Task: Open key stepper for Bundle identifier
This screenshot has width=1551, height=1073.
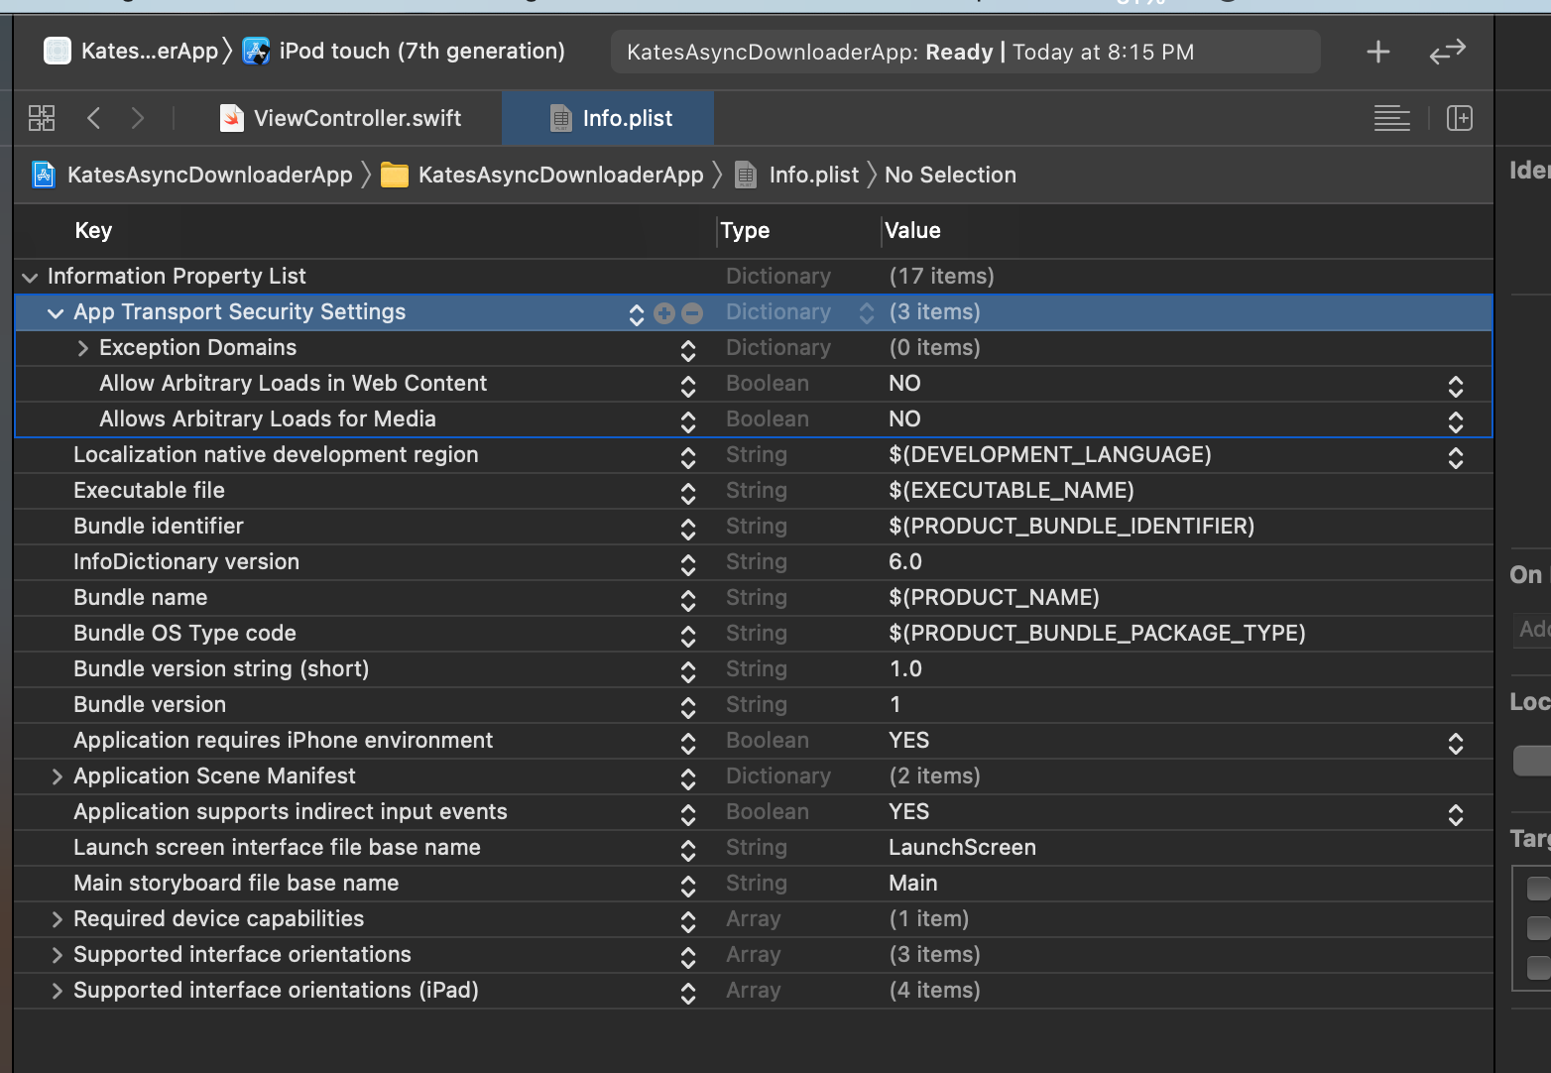Action: click(688, 529)
